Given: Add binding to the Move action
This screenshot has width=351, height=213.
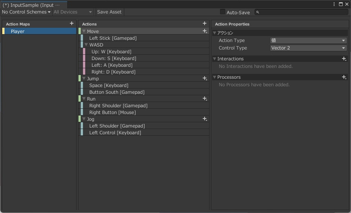Looking at the screenshot, I should coord(205,31).
